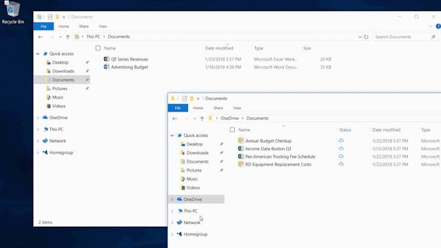Open File menu in OneDrive window
Screen dimensions: 441x248
(178, 107)
